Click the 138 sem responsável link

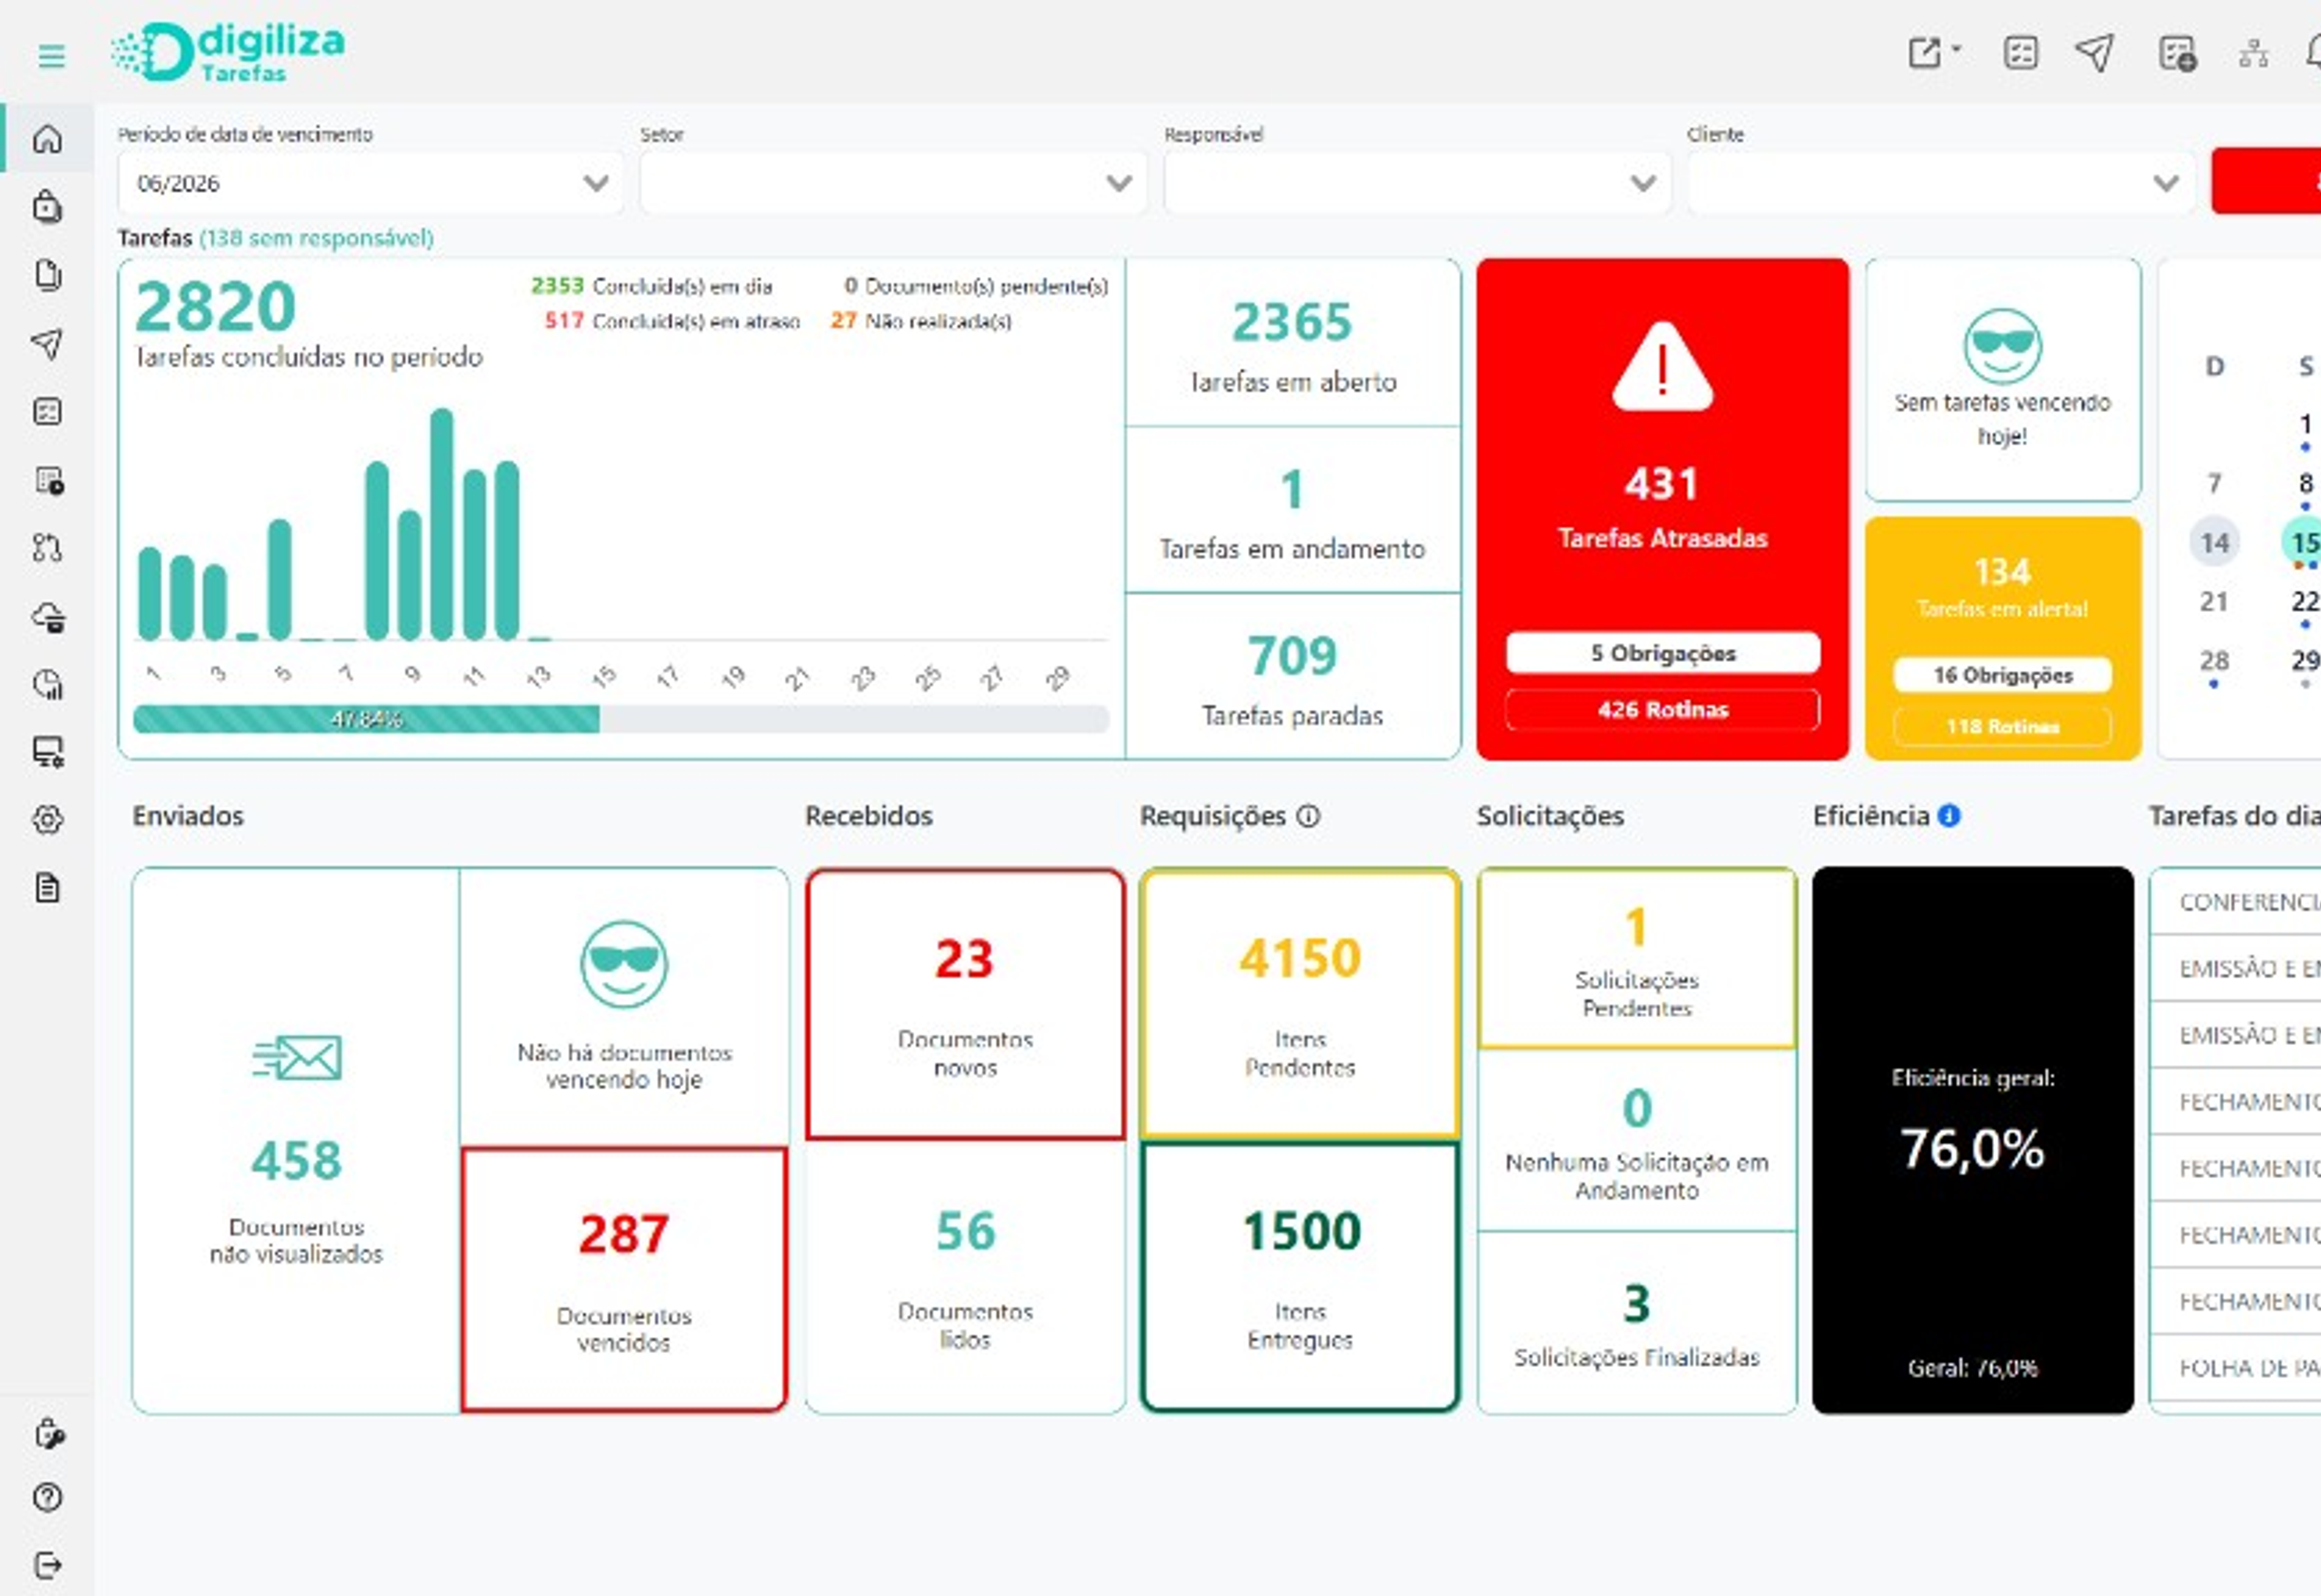click(x=316, y=238)
